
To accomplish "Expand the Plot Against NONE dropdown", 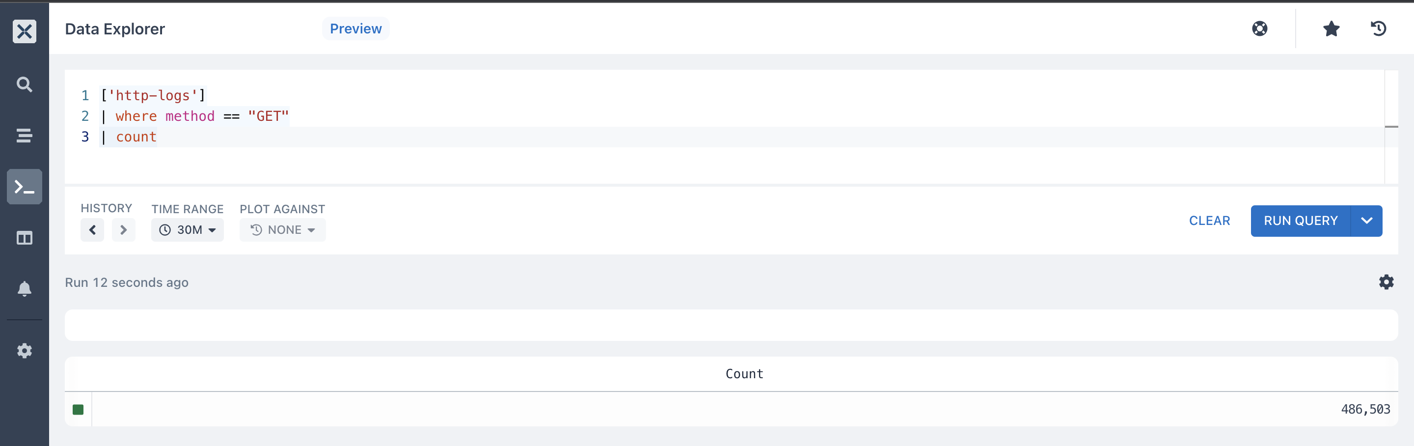I will (282, 229).
